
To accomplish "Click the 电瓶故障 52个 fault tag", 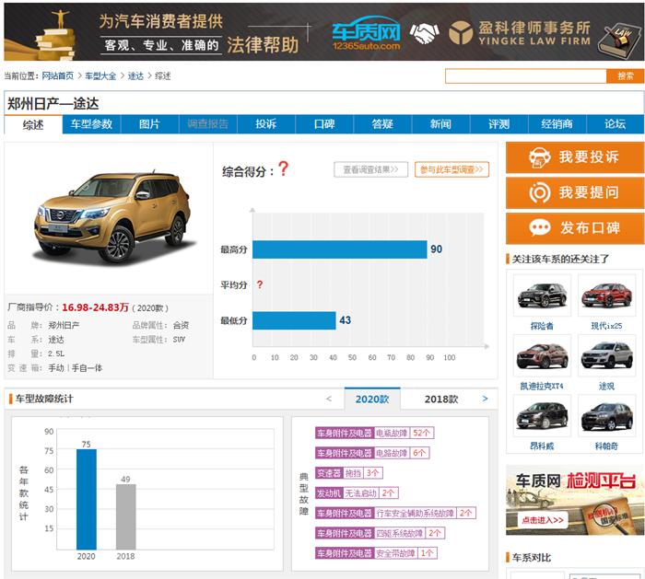I will [374, 433].
